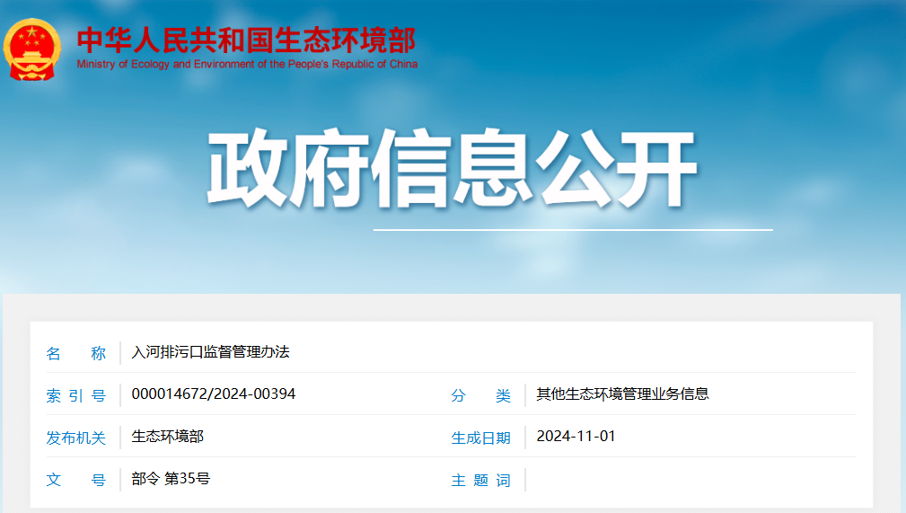The width and height of the screenshot is (906, 513).
Task: Click the 索引号 field label
Action: 76,395
